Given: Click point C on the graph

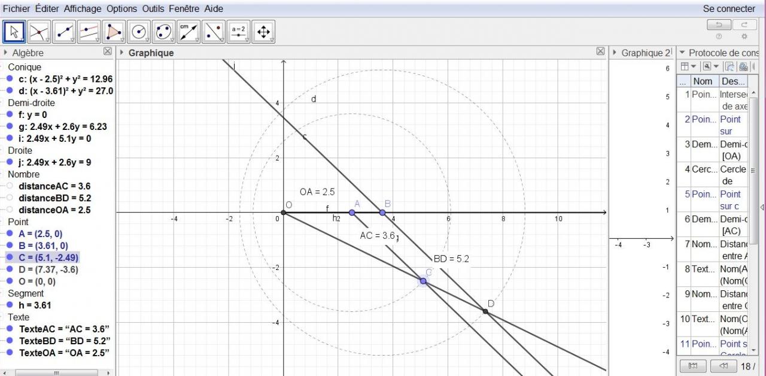Looking at the screenshot, I should [x=423, y=281].
